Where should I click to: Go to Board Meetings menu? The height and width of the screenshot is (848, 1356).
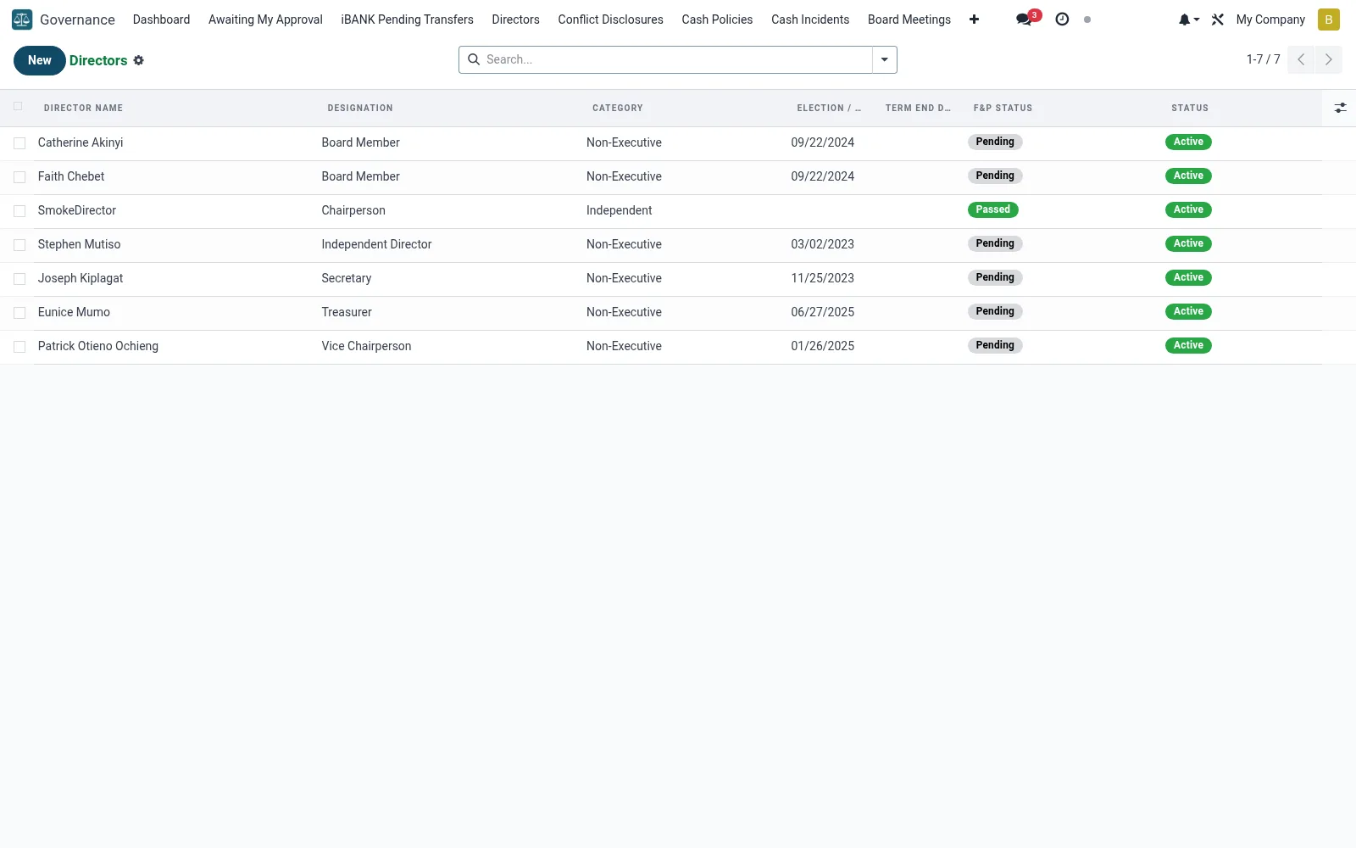(909, 20)
